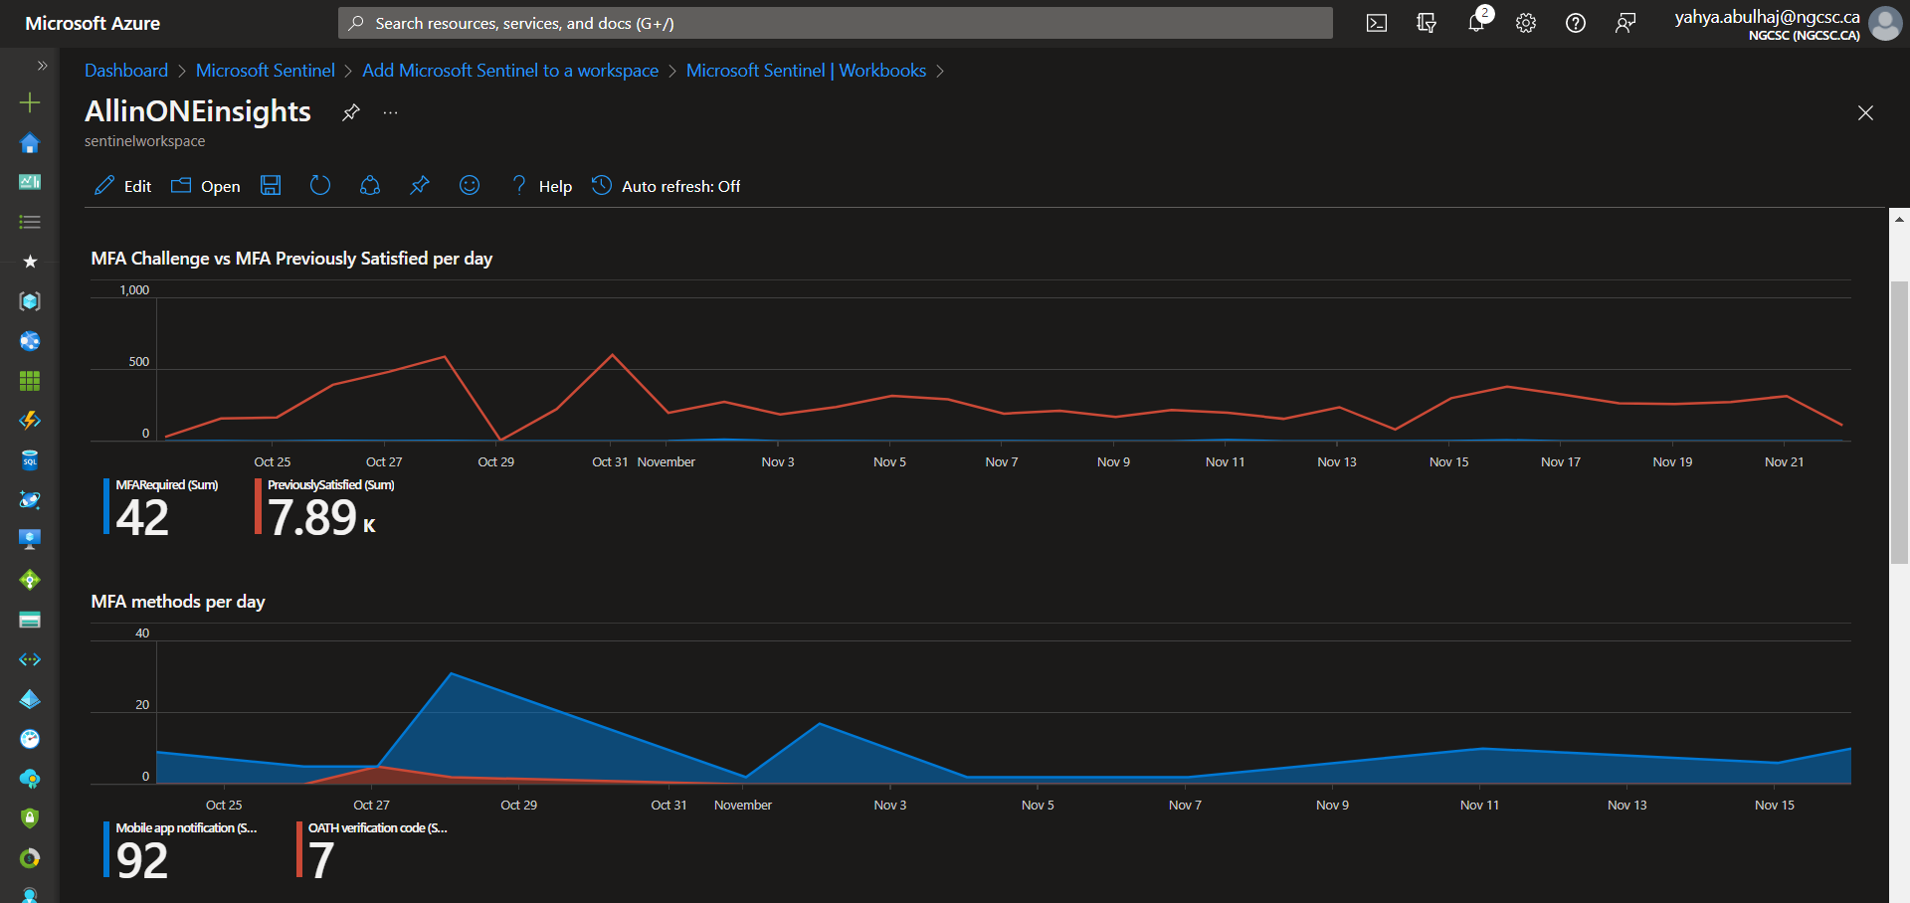The height and width of the screenshot is (903, 1910).
Task: Click the MFA methods per day heading
Action: tap(178, 602)
